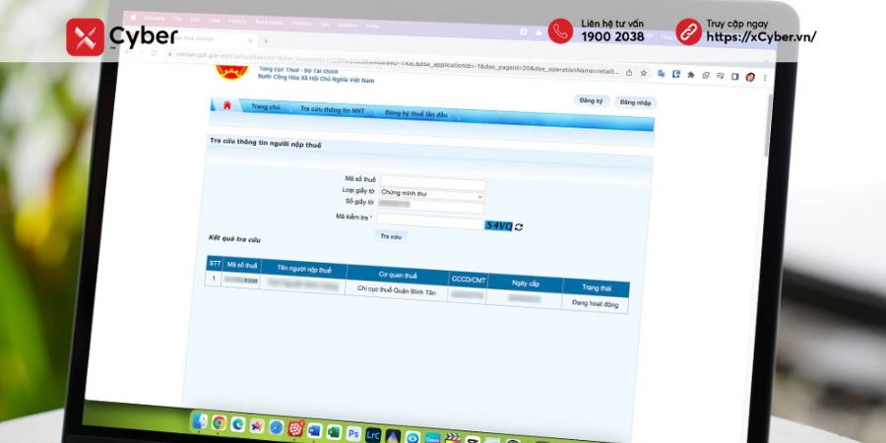Viewport: 886px width, 443px height.
Task: Open Microsoft Edge from the dock
Action: click(238, 424)
